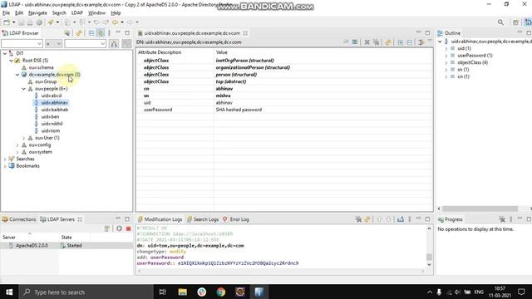The width and height of the screenshot is (532, 299).
Task: Click the Expand All icon in entry editor
Action: (401, 42)
